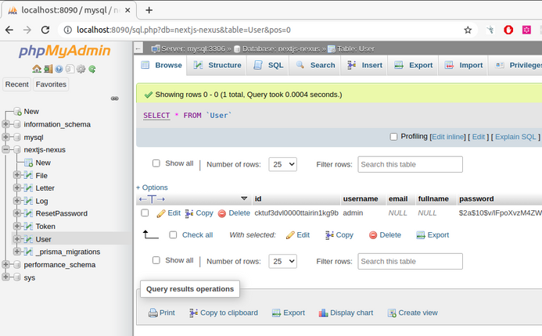Click the Copy icon in admin row

(x=189, y=214)
